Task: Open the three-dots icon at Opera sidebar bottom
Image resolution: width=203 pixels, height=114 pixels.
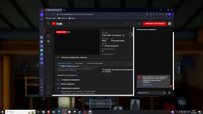Action: point(42,94)
